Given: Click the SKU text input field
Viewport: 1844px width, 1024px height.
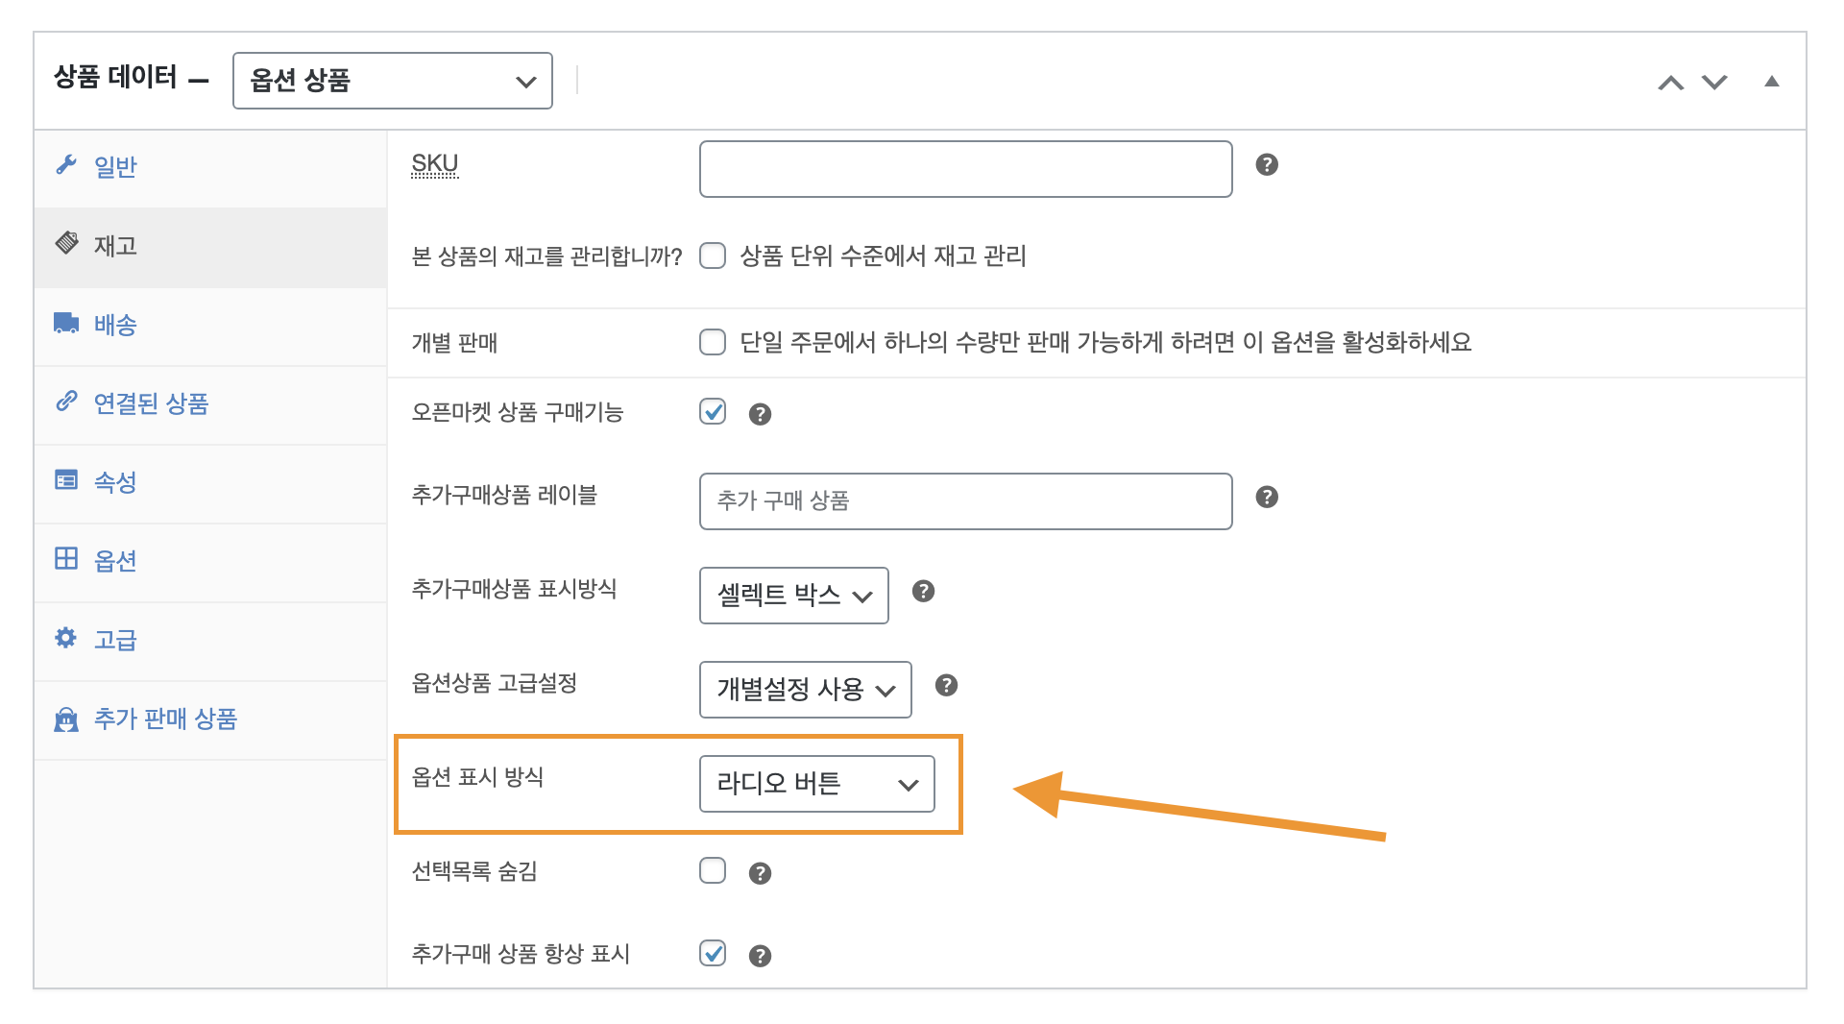Looking at the screenshot, I should 965,169.
